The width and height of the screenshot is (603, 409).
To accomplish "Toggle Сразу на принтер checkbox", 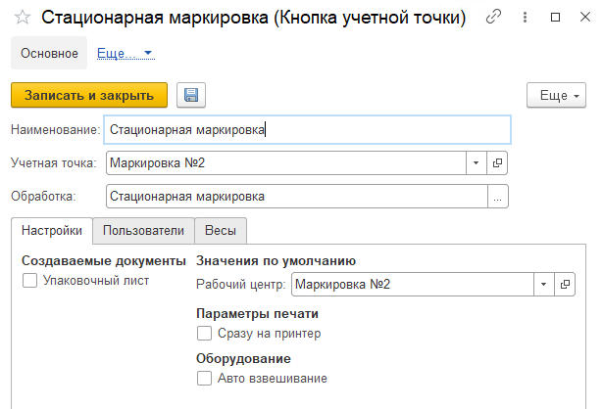I will 204,334.
